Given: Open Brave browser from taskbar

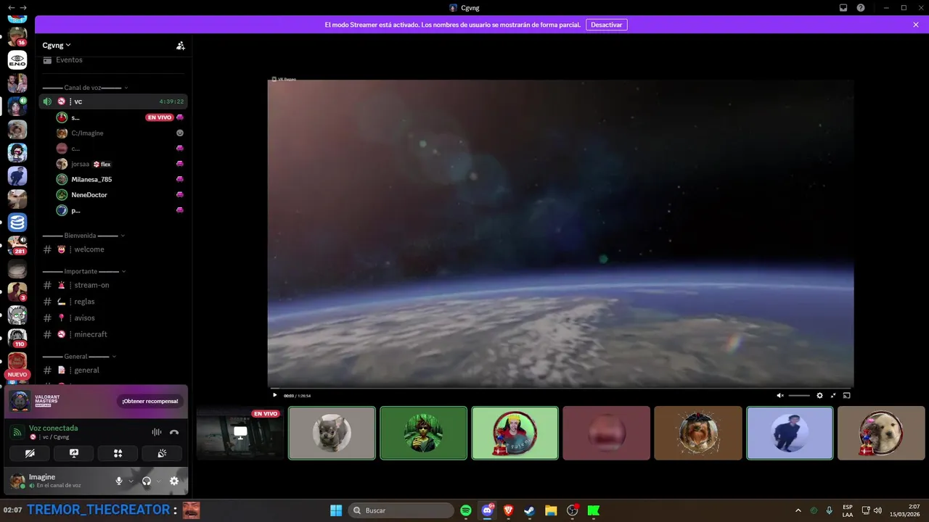Looking at the screenshot, I should coord(508,510).
